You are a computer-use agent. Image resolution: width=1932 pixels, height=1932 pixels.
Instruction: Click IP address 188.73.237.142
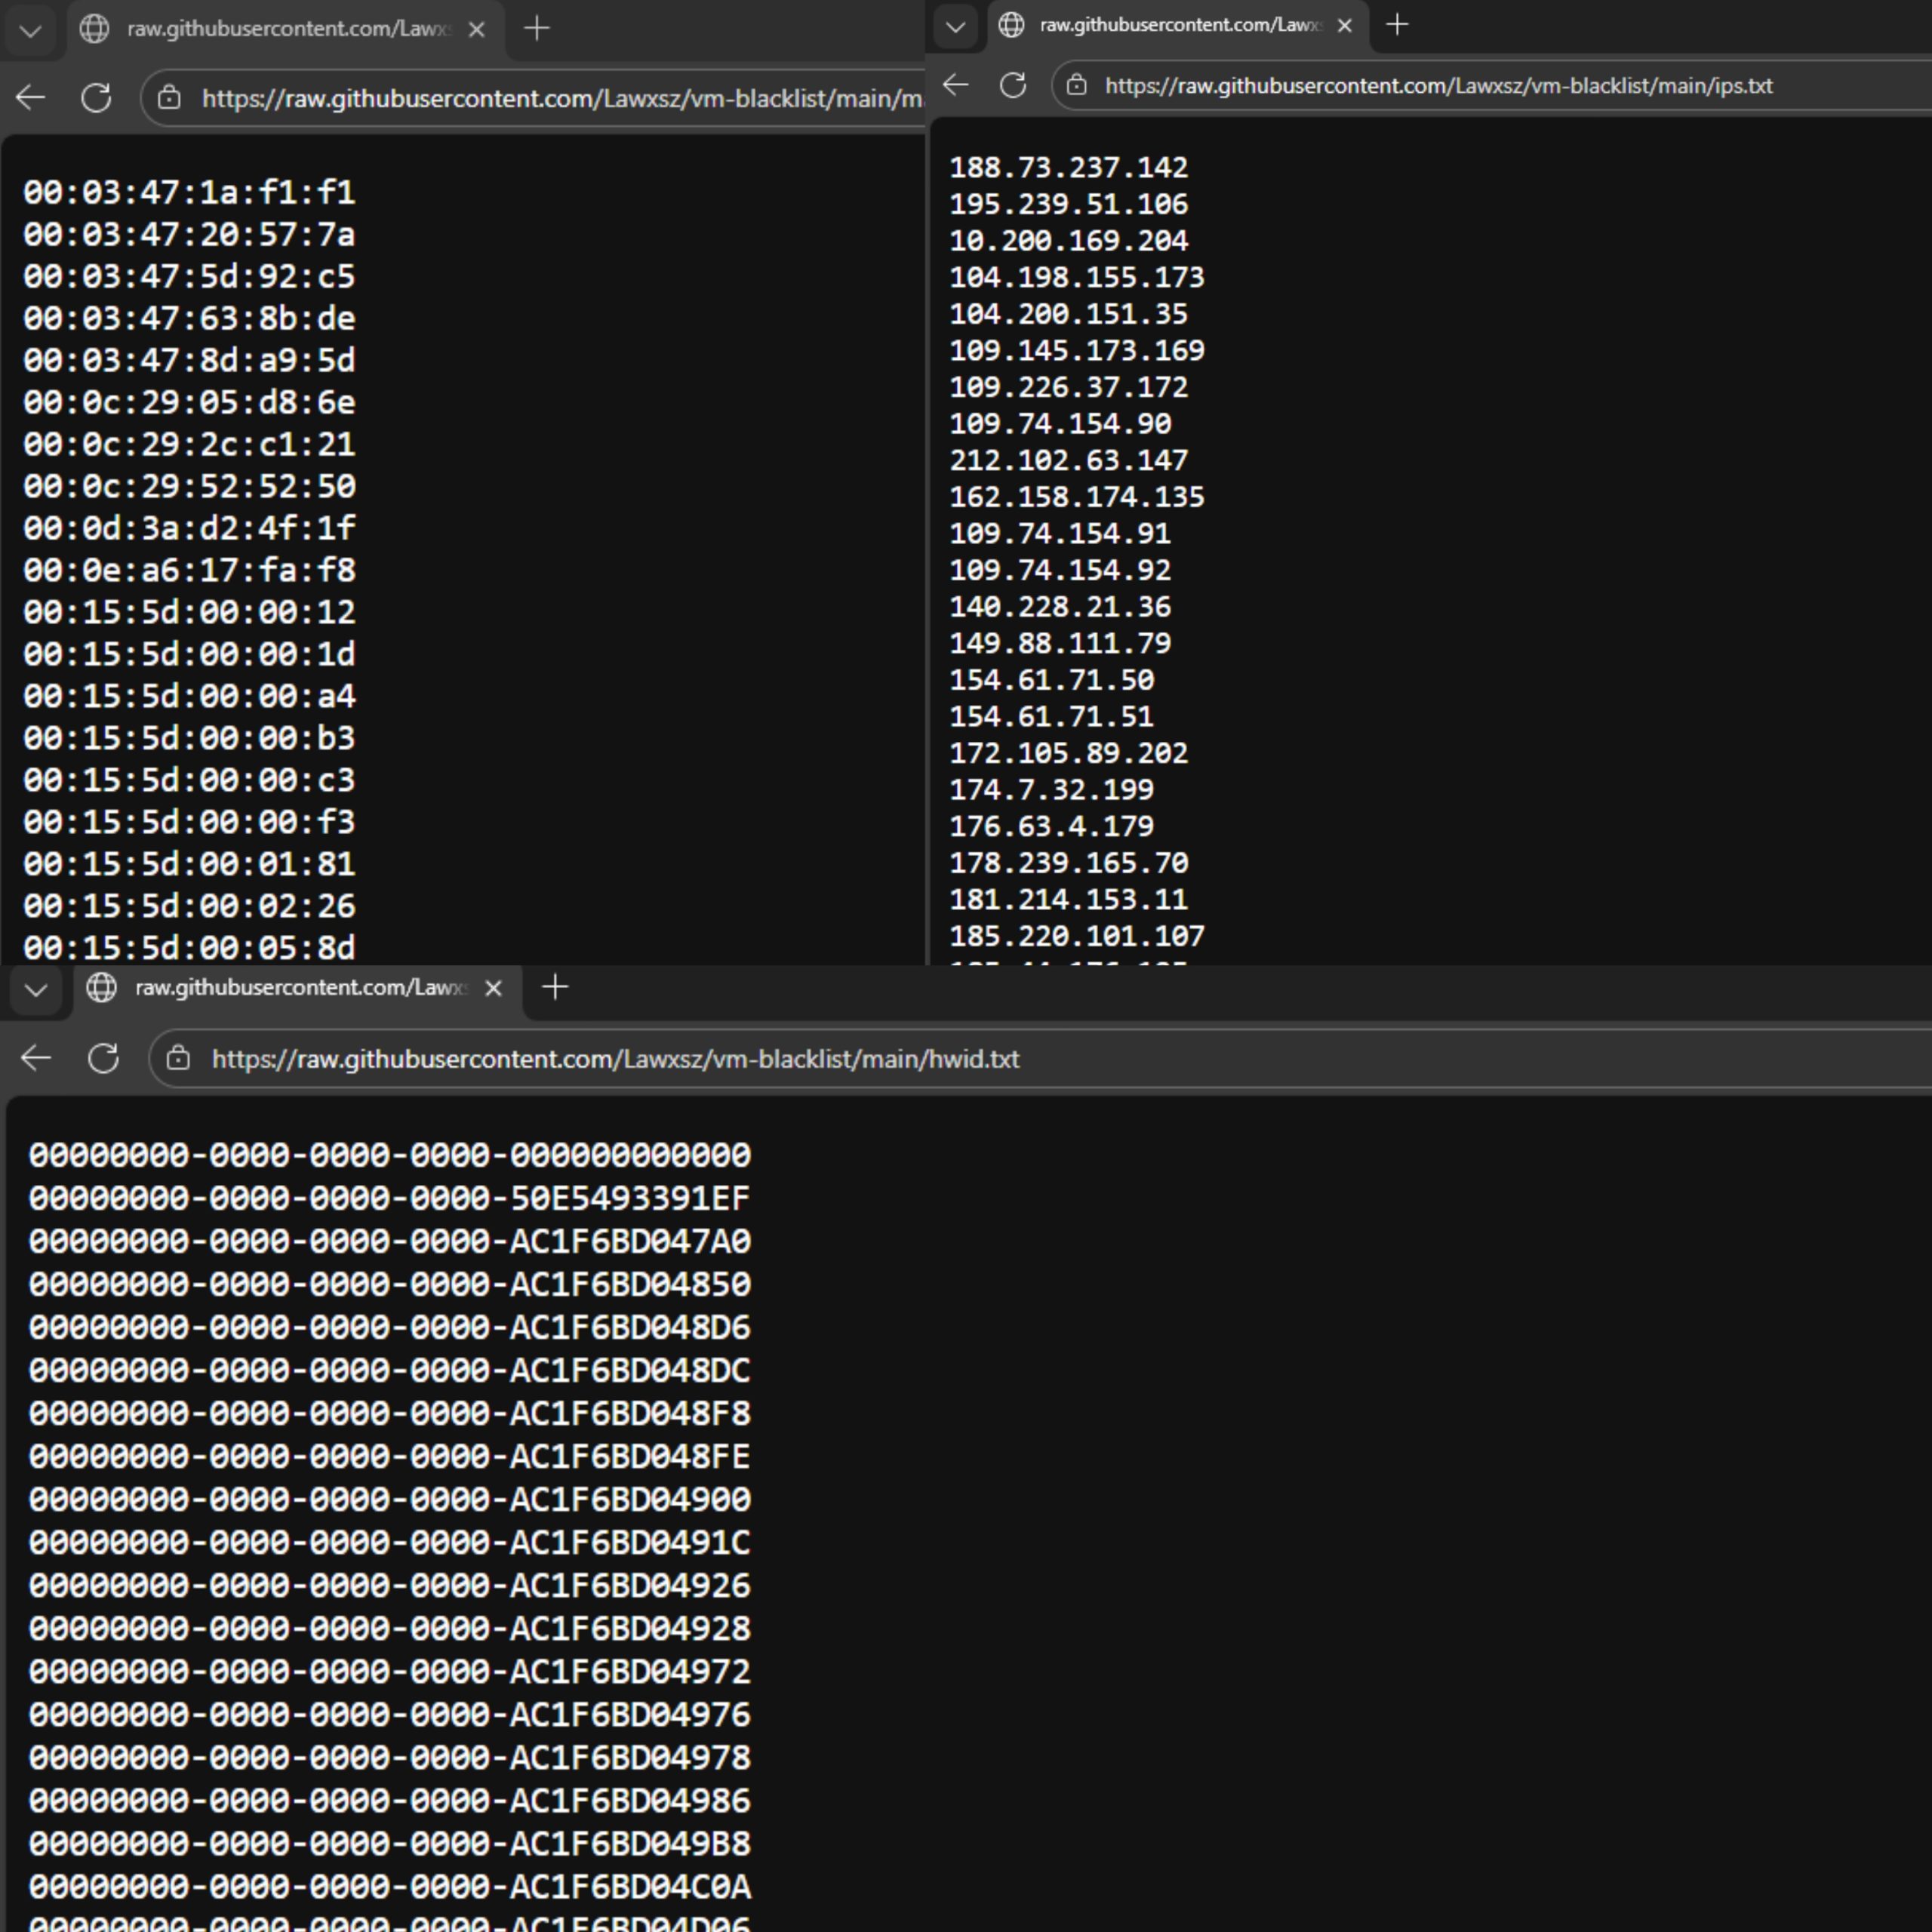pyautogui.click(x=1069, y=167)
